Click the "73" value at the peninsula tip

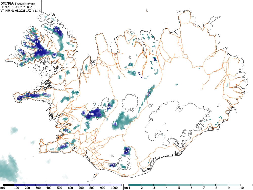coord(20,99)
